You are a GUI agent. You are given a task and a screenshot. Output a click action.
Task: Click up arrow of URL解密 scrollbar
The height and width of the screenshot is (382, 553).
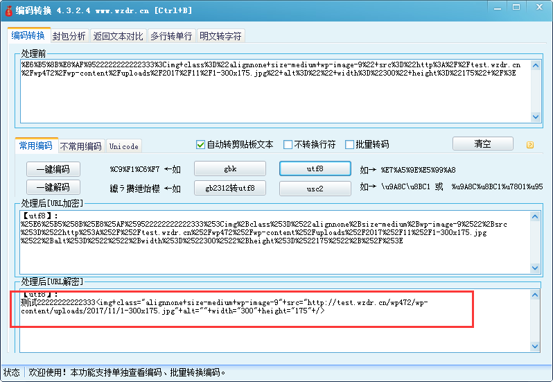pos(535,295)
